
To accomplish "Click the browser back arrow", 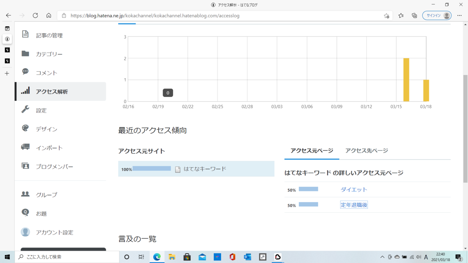I will 9,16.
